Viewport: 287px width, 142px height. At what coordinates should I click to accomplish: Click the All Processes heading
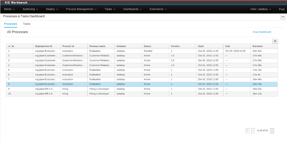17,32
